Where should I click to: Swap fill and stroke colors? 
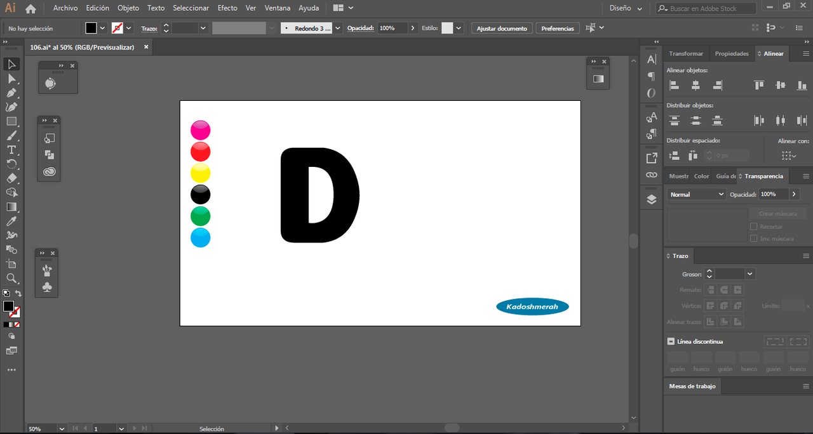pos(18,293)
